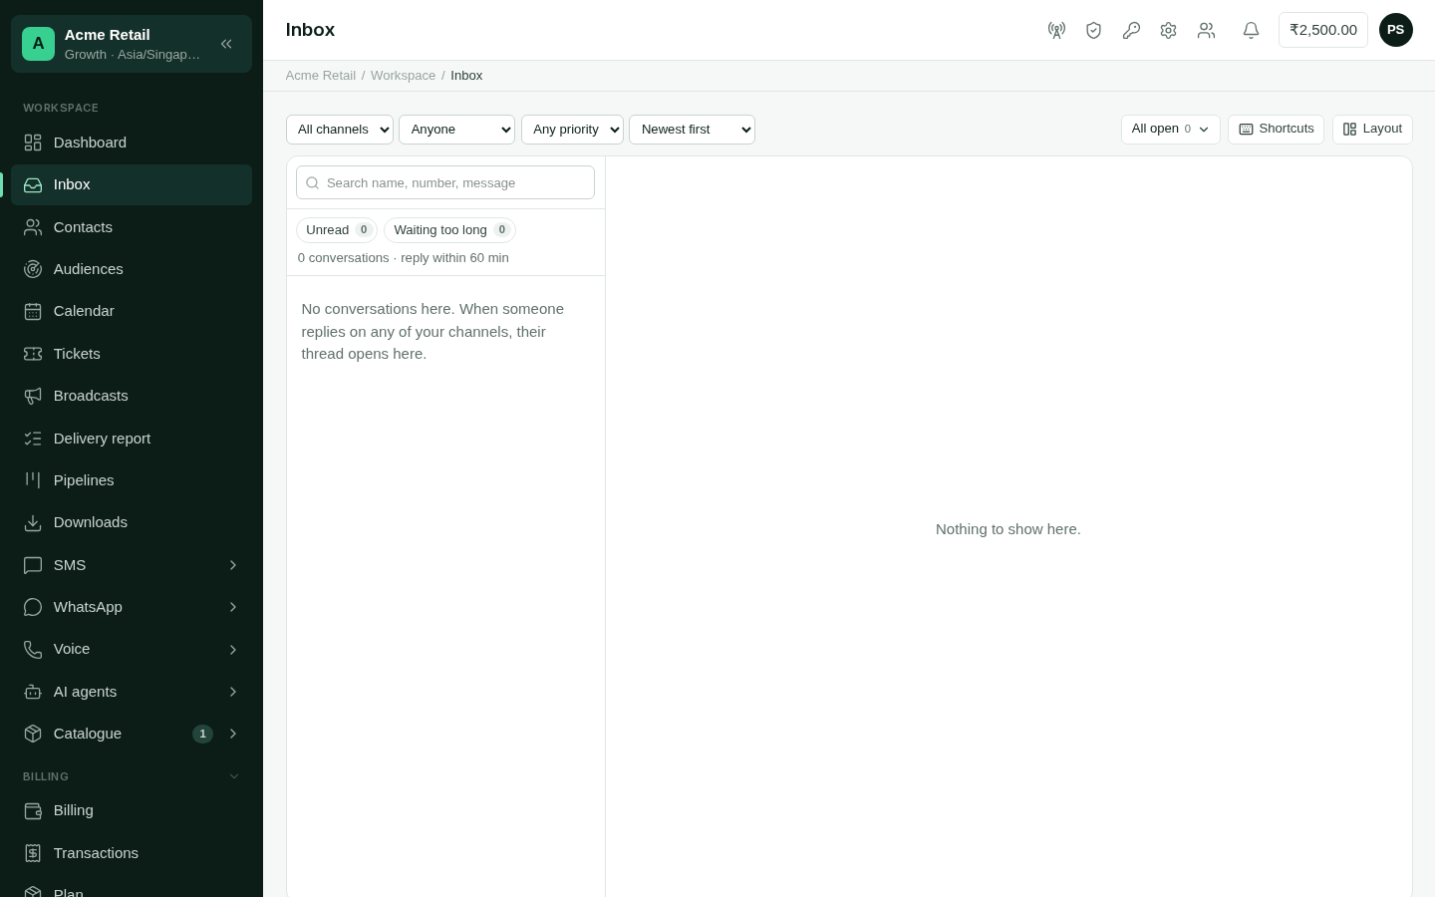1435x897 pixels.
Task: Open Audiences page
Action: 132,269
